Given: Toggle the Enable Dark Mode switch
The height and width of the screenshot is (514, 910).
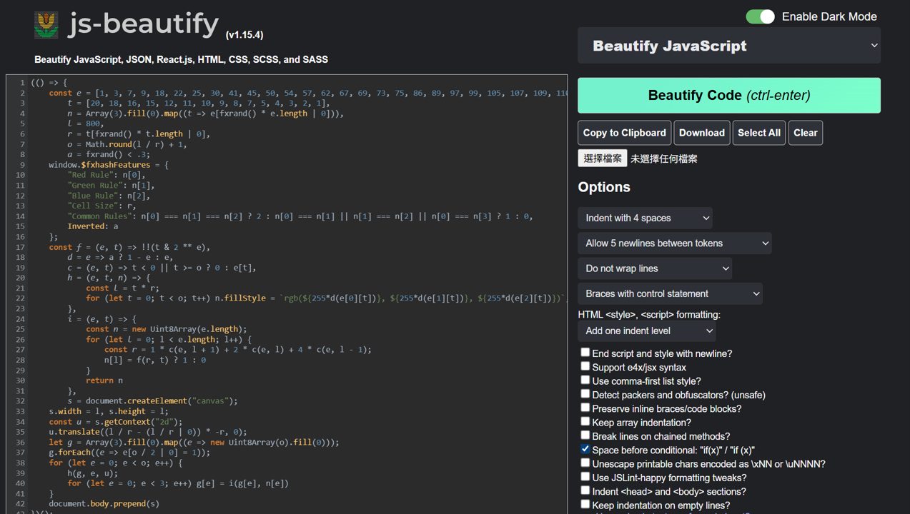Looking at the screenshot, I should [760, 16].
